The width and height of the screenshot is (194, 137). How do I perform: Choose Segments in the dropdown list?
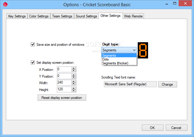point(119,56)
